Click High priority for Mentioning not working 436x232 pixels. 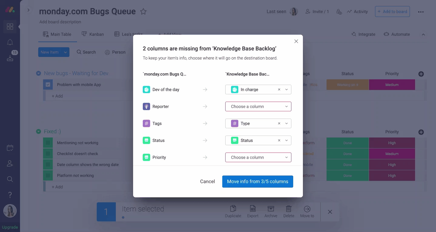tap(392, 143)
